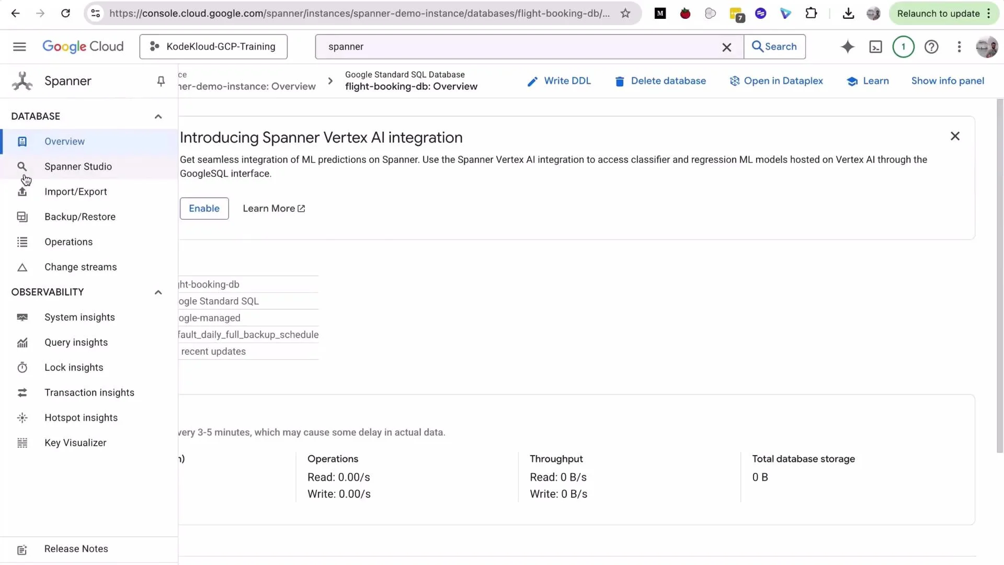Click Show info panel

coord(948,81)
